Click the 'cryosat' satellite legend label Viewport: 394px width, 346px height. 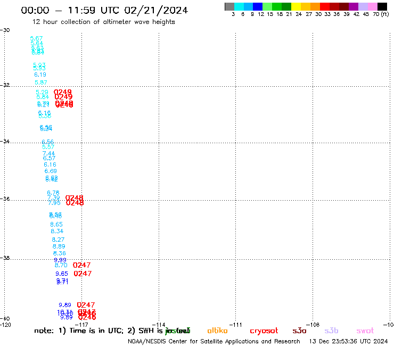264,331
